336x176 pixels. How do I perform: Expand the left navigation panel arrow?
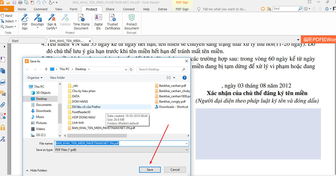[5, 47]
